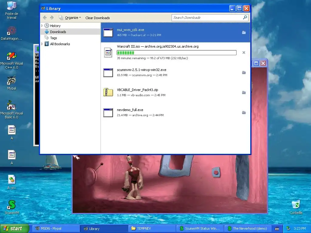This screenshot has height=233, width=311.
Task: Click the mui_wxm_cd1.exe file icon
Action: click(x=108, y=32)
